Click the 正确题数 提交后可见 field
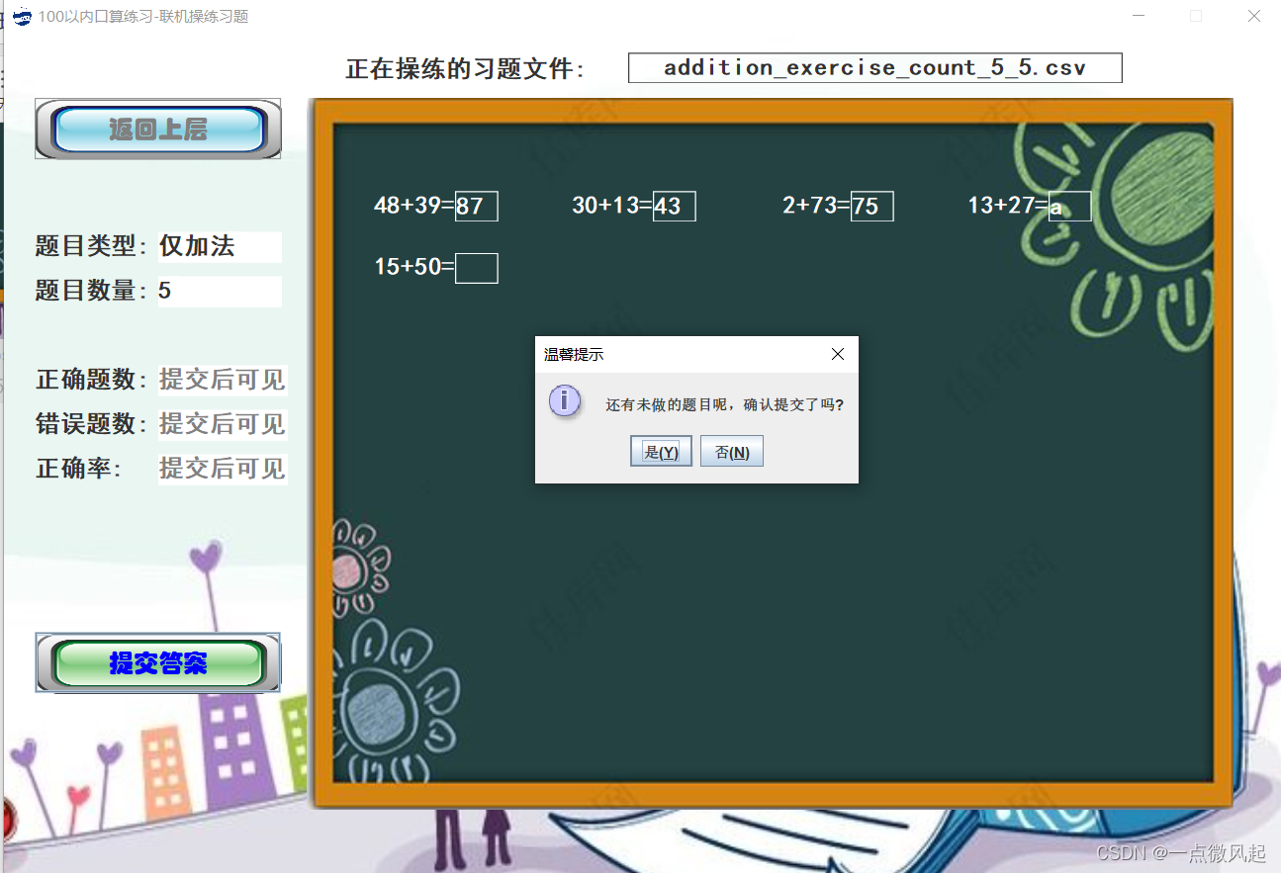 (x=222, y=380)
